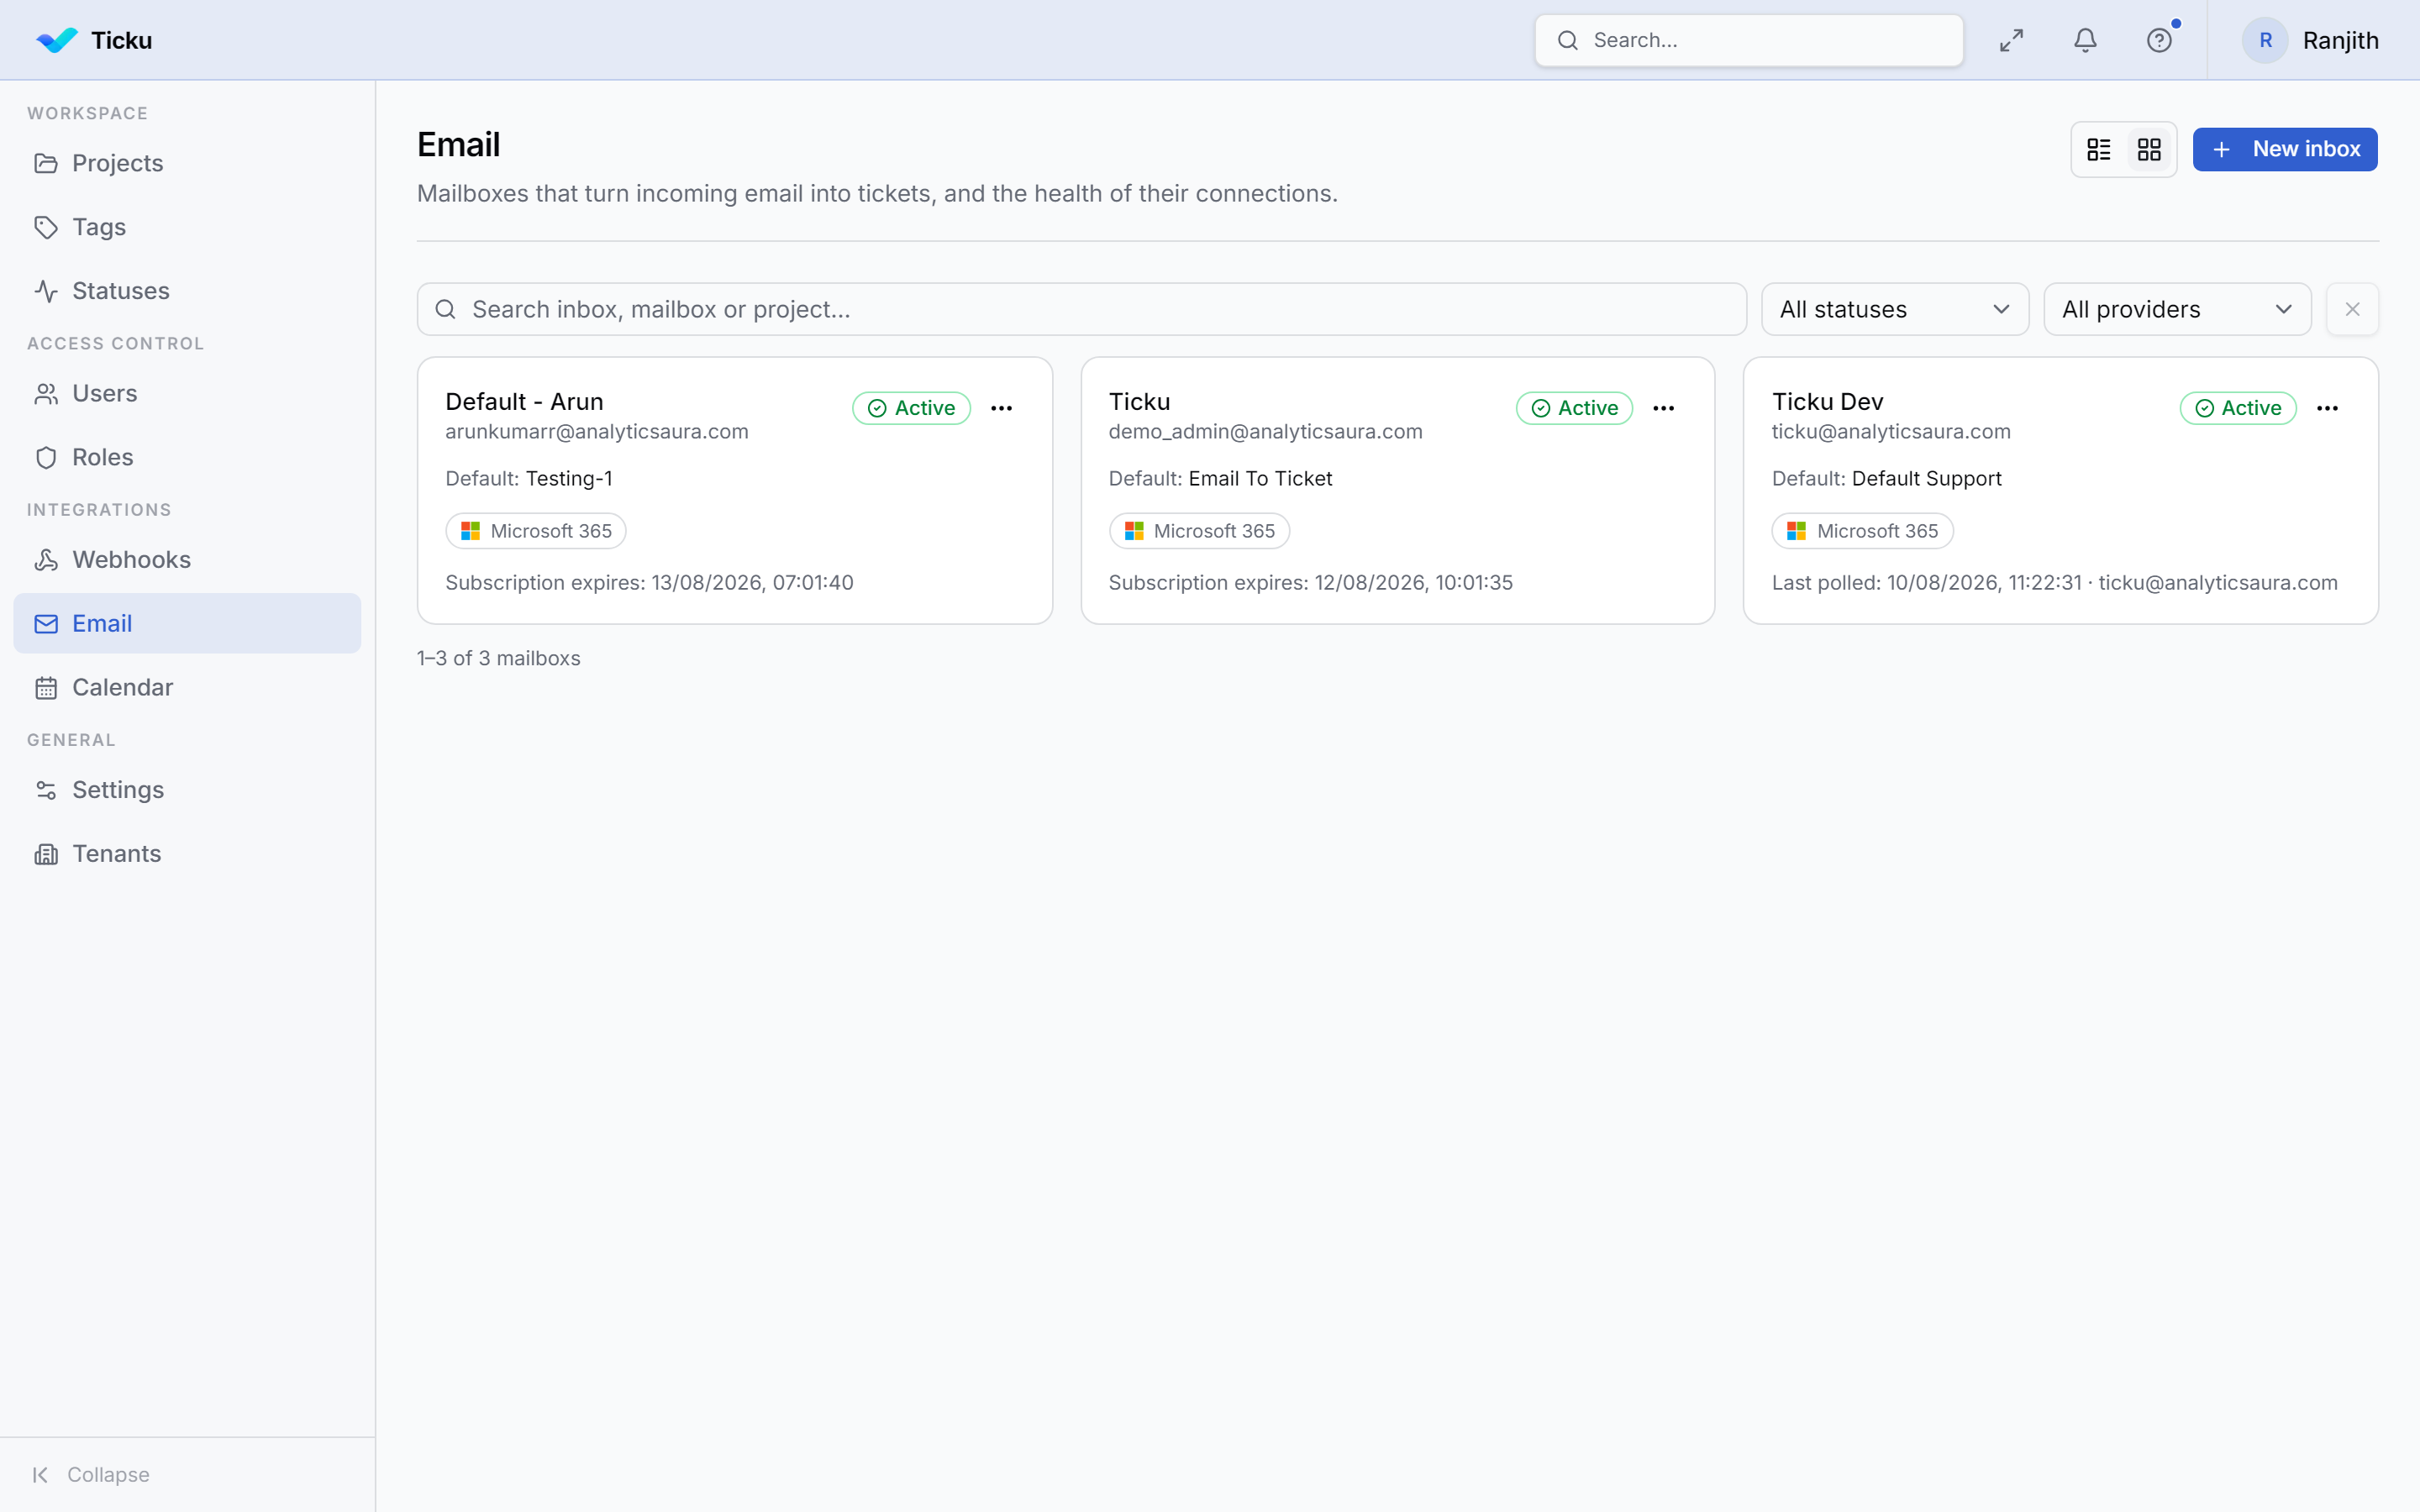Toggle fullscreen expand icon
The width and height of the screenshot is (2420, 1512).
tap(2011, 40)
